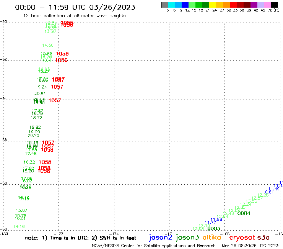
Task: Click the orange swatch in the color scale
Action: pyautogui.click(x=226, y=5)
